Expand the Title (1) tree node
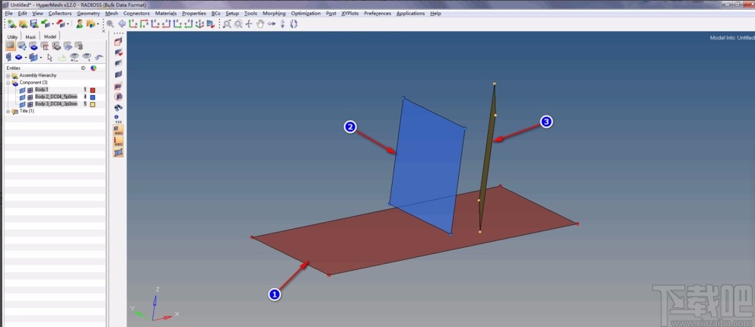This screenshot has width=755, height=327. pos(8,111)
